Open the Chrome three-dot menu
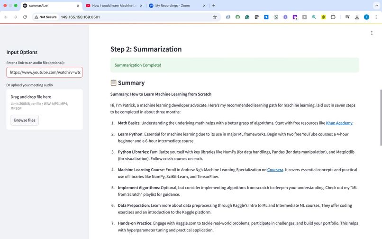This screenshot has width=382, height=239. (376, 17)
